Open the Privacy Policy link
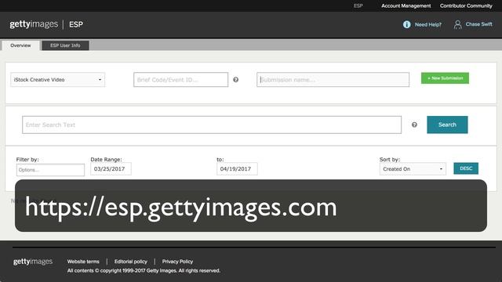 click(177, 262)
